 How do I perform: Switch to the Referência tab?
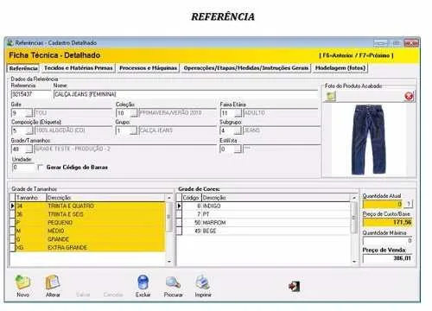(x=23, y=68)
